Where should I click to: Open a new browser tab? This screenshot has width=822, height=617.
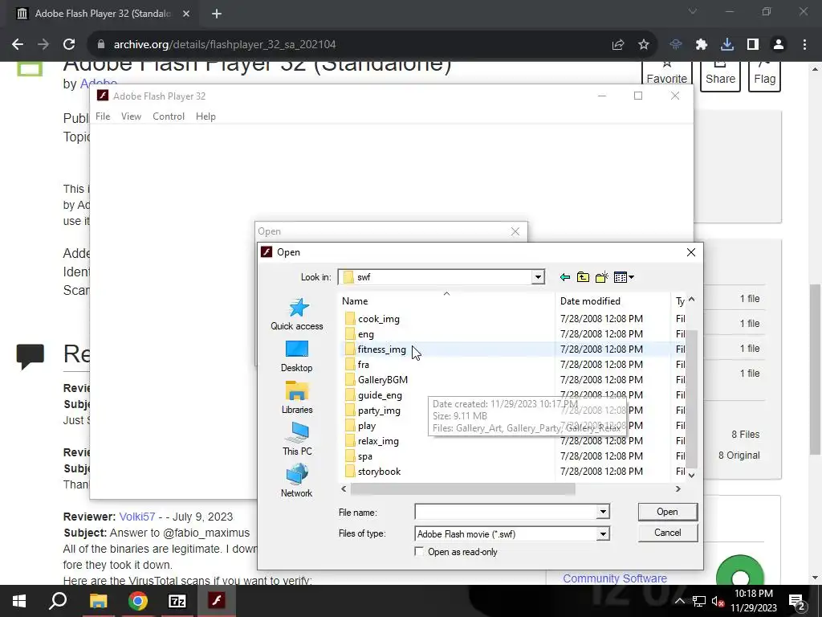[217, 14]
